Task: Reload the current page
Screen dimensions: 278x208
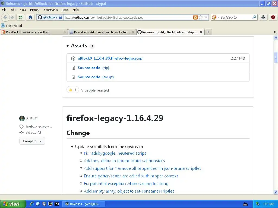Action: coord(21,17)
